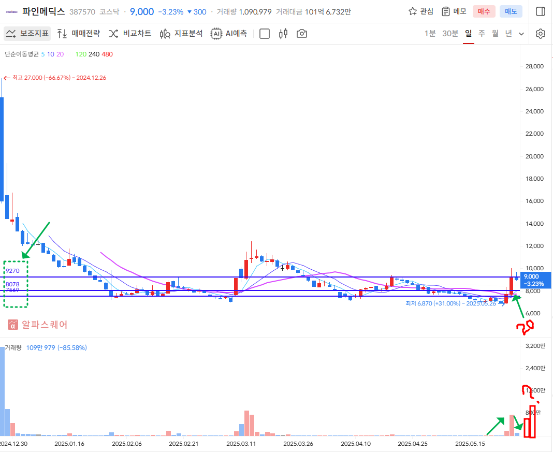Click the price change ▼300
553x452 pixels.
click(196, 12)
